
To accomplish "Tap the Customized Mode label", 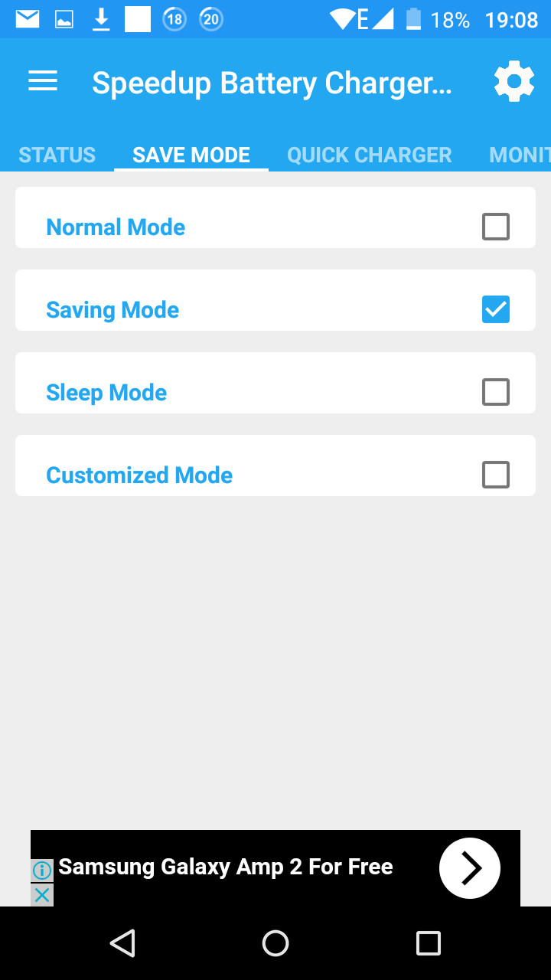I will tap(139, 475).
